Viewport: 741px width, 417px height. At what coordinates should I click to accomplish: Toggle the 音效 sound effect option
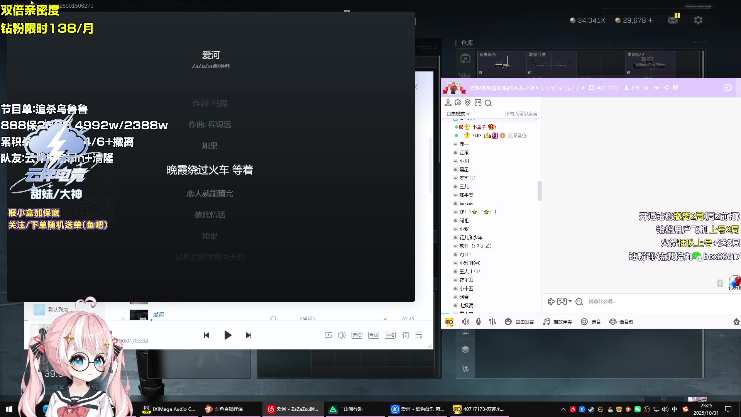coord(373,335)
